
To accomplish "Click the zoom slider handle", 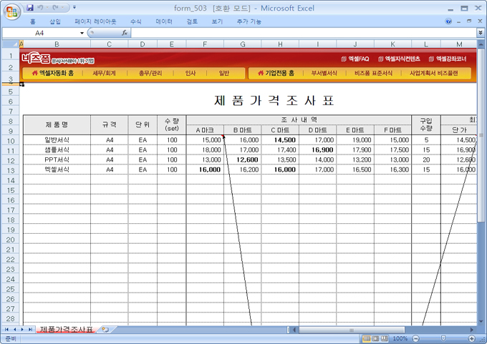I will tap(442, 338).
